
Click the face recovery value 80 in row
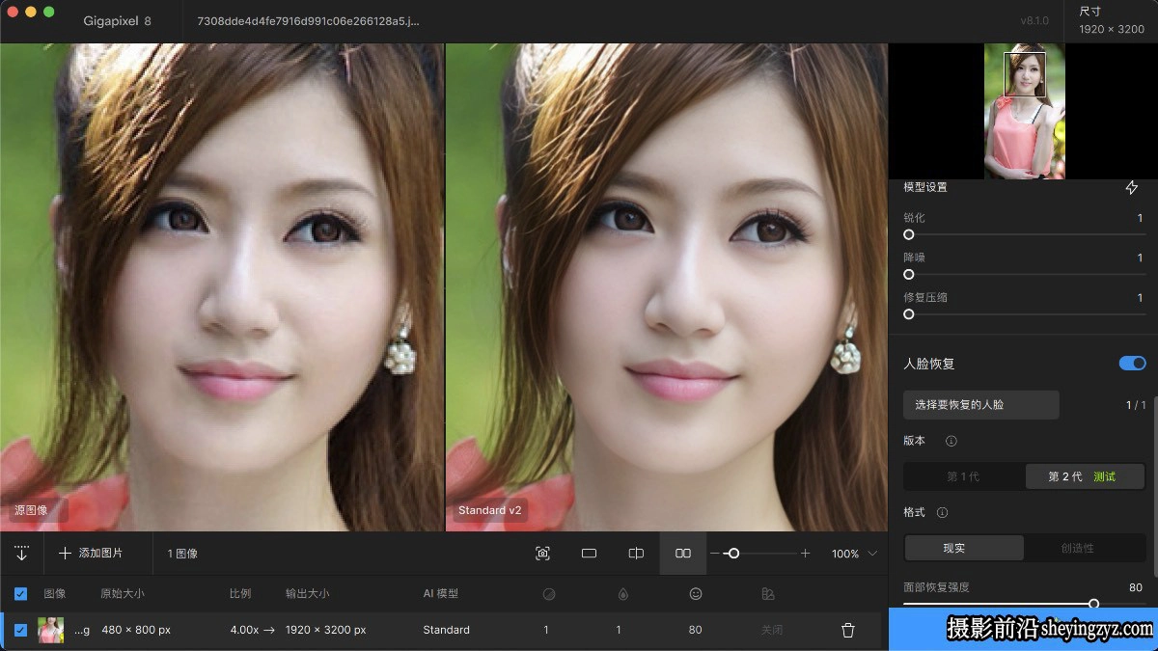pyautogui.click(x=696, y=630)
